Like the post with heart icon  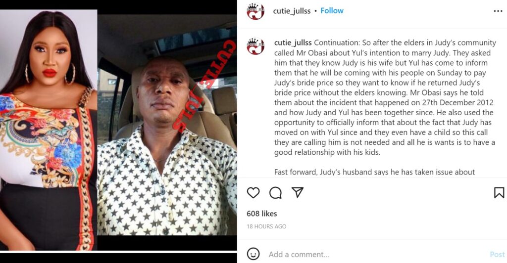click(x=253, y=193)
